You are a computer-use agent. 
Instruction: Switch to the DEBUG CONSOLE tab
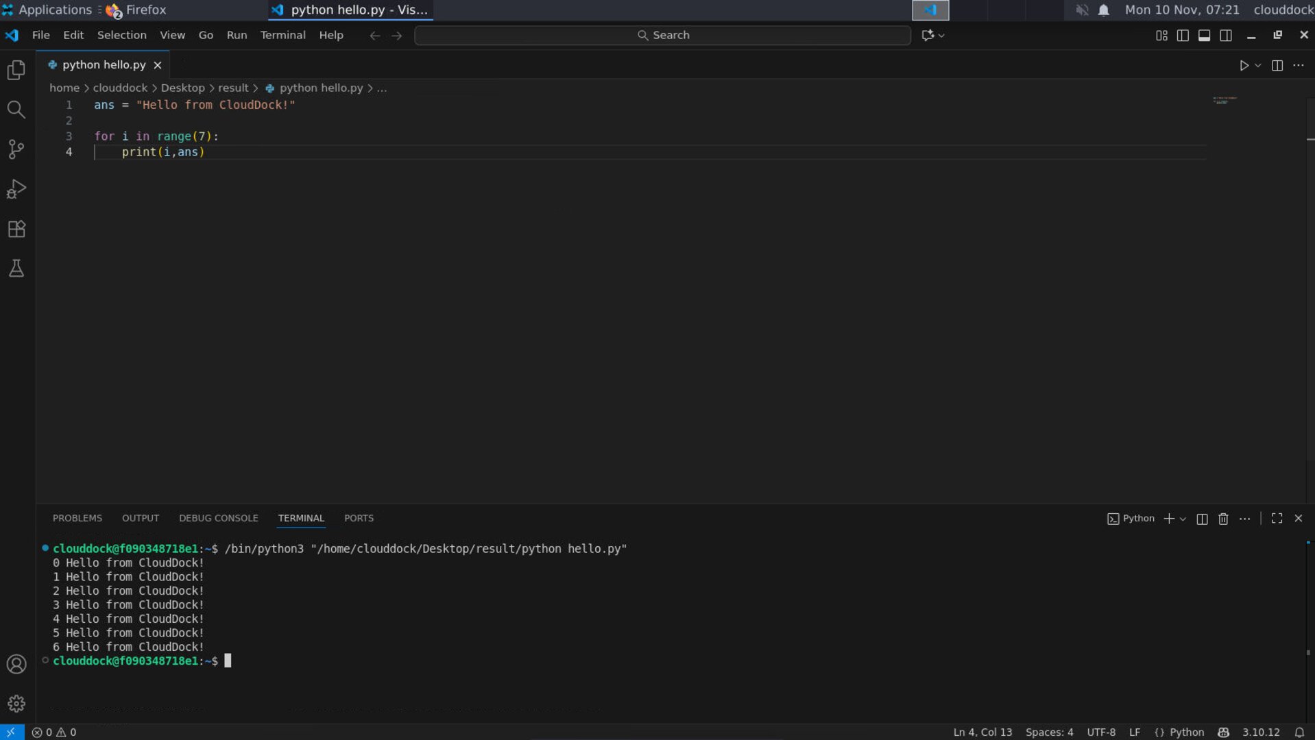(x=219, y=518)
